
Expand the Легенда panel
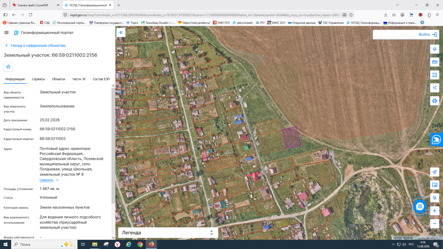tap(168, 233)
